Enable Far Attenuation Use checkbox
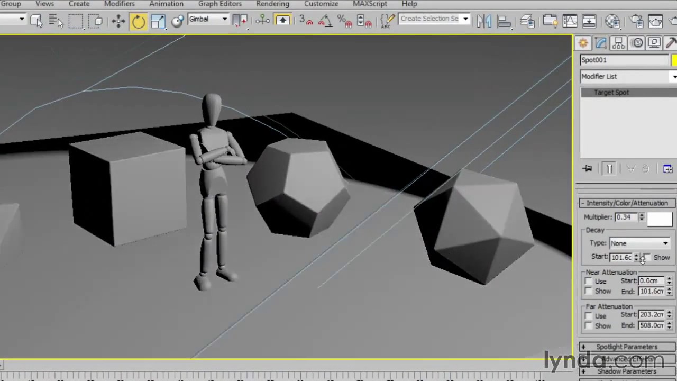 [588, 316]
